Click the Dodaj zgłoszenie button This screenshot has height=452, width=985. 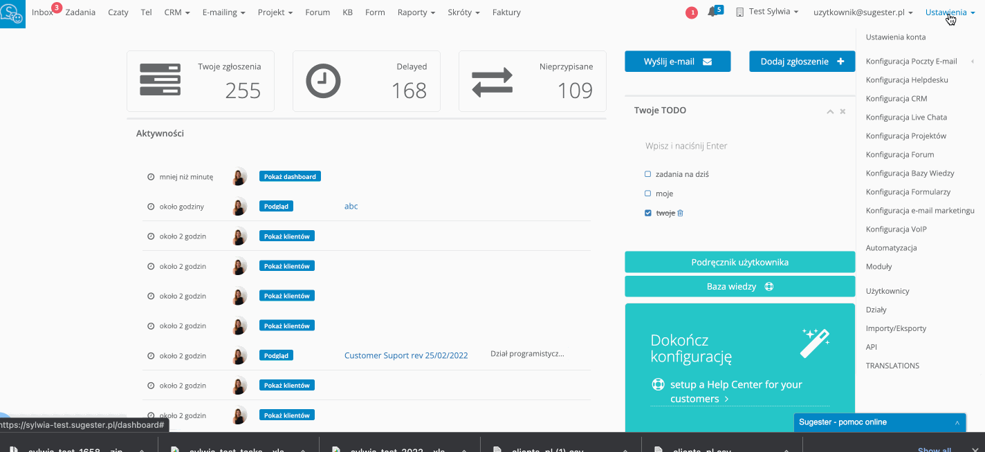pos(802,61)
